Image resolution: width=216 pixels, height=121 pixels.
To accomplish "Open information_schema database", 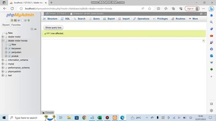I will coord(18,60).
